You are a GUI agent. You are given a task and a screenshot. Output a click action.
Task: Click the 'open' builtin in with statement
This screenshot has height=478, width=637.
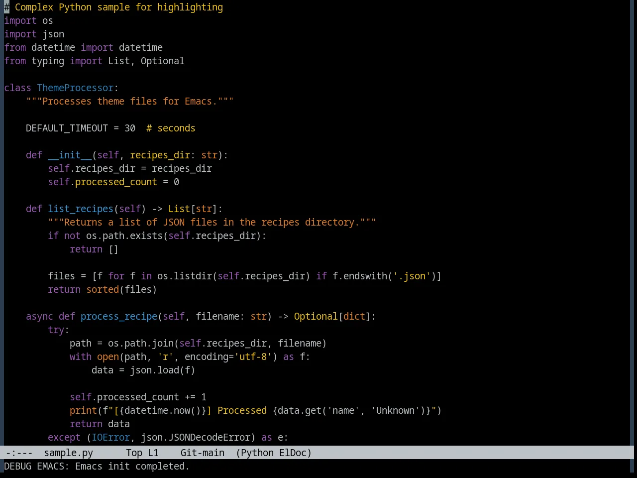coord(108,357)
